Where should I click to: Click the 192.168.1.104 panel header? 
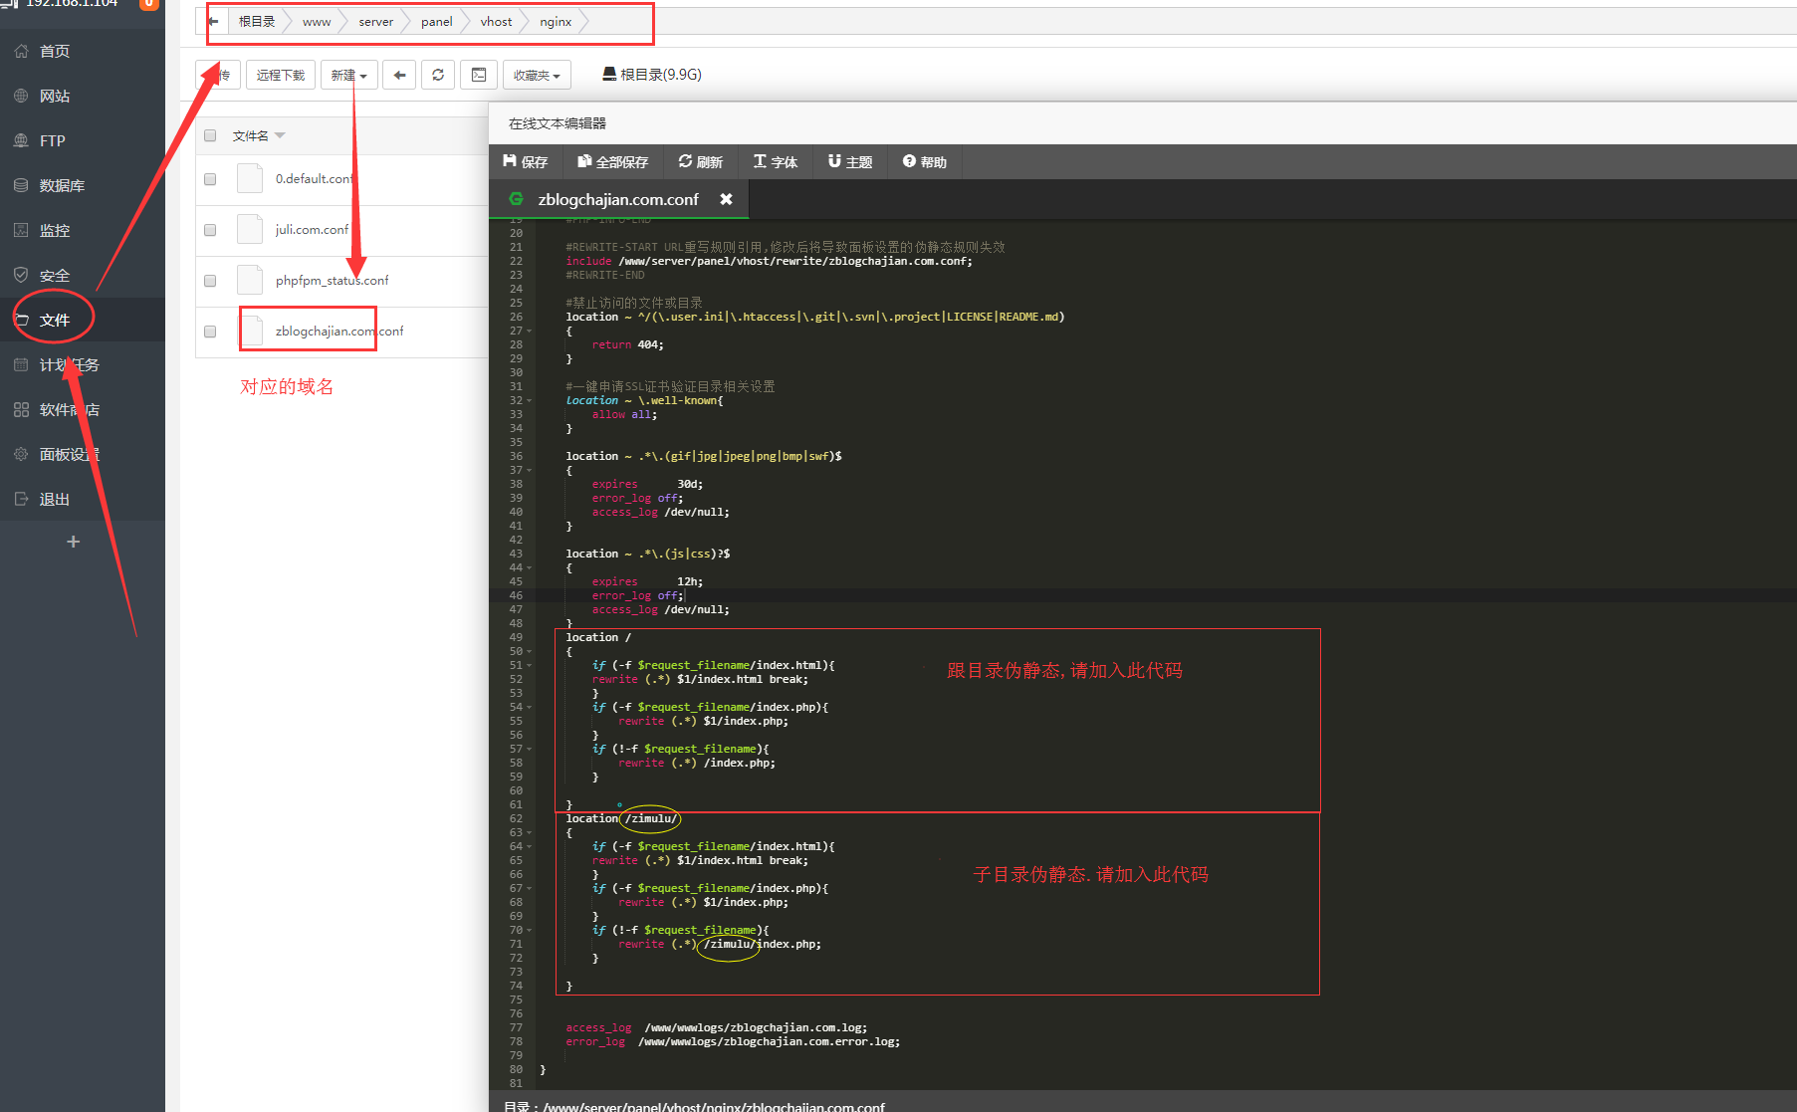(72, 4)
